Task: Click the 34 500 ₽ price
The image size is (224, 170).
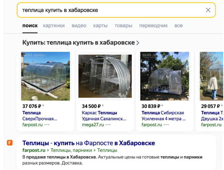Action: coord(91,106)
